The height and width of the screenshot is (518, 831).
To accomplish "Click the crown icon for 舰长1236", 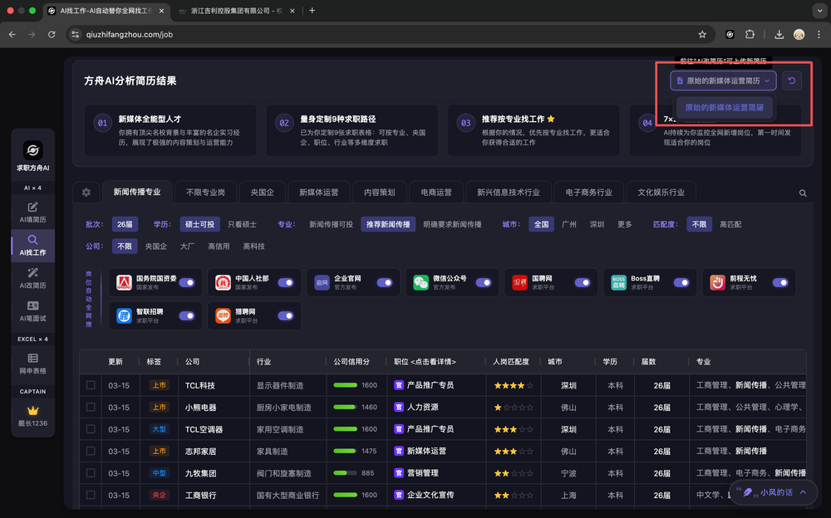I will (33, 411).
